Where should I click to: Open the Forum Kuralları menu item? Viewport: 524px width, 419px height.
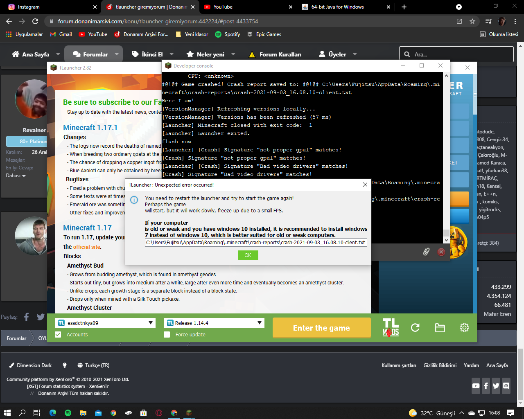(275, 54)
